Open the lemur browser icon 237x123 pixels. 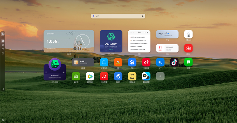pos(146,76)
